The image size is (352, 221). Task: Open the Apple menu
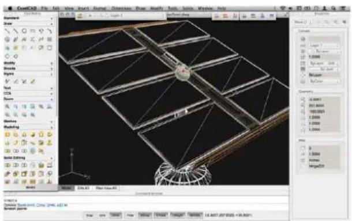click(10, 8)
